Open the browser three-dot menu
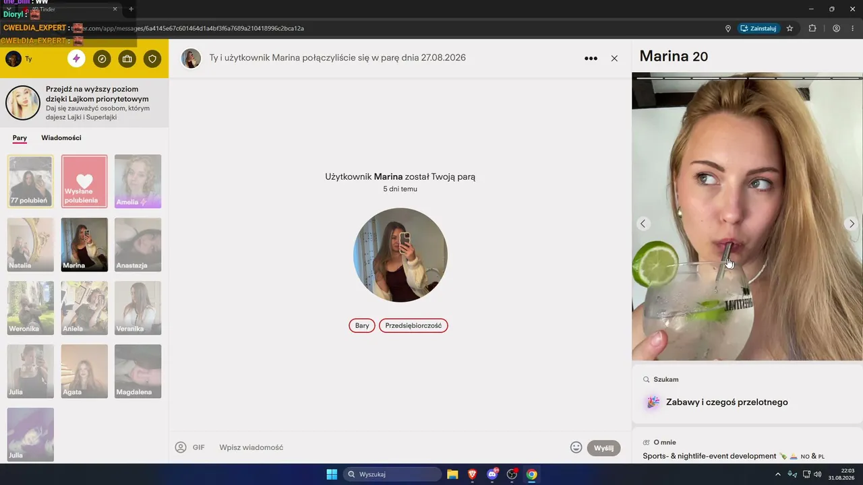The width and height of the screenshot is (863, 485). [x=854, y=28]
